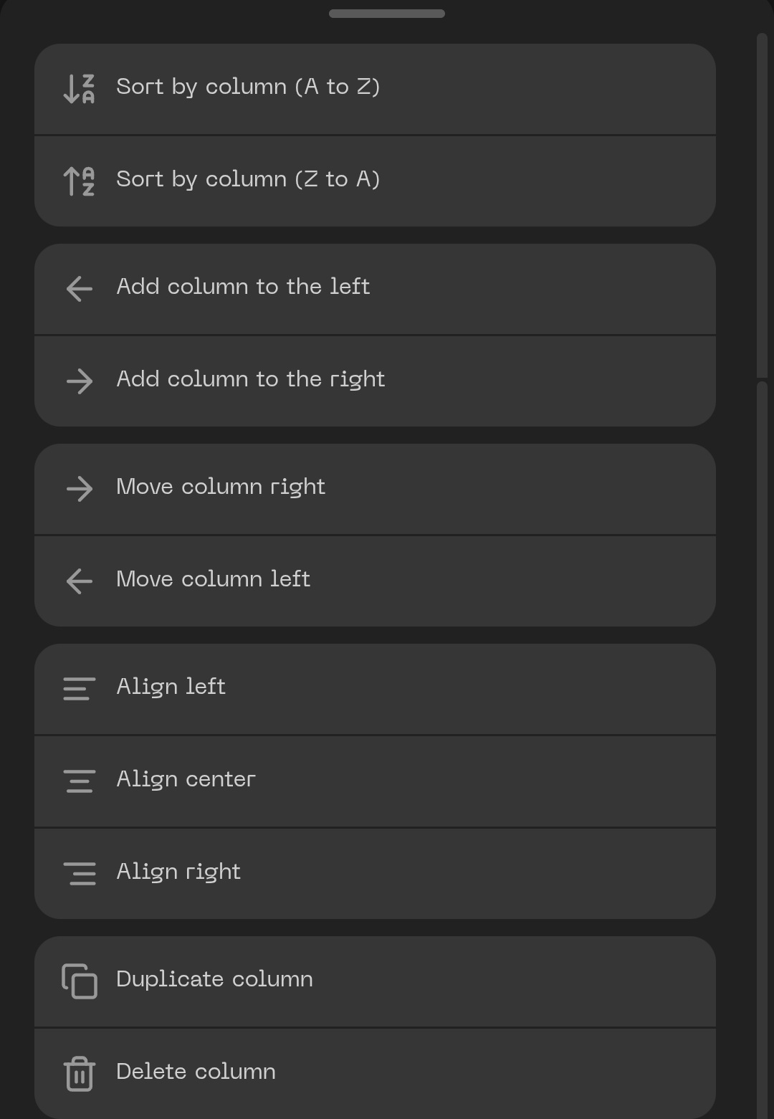Click the Z to A sort icon
The image size is (774, 1119).
pos(79,181)
